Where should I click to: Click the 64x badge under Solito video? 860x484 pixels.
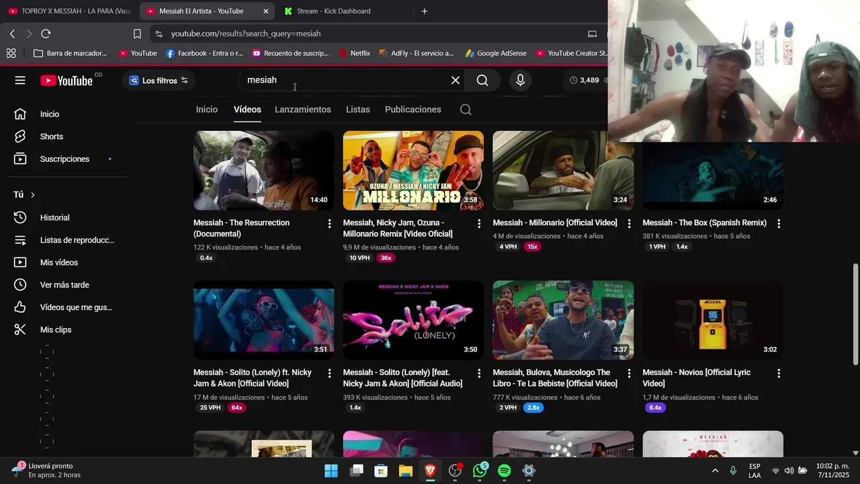pos(236,408)
